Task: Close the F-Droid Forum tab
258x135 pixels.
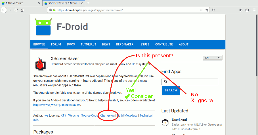Action: (39, 3)
